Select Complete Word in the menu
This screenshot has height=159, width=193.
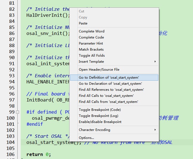tap(114, 31)
